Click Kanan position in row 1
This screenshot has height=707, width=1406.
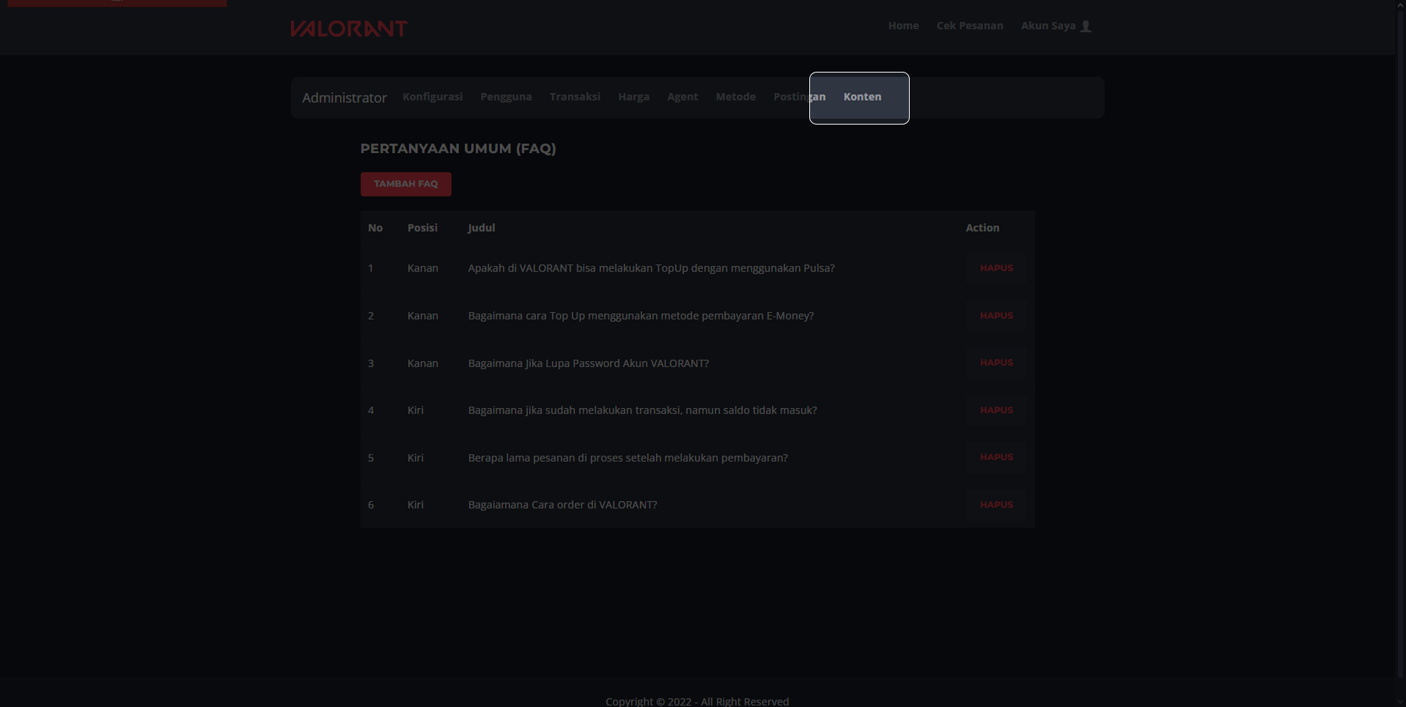[423, 268]
